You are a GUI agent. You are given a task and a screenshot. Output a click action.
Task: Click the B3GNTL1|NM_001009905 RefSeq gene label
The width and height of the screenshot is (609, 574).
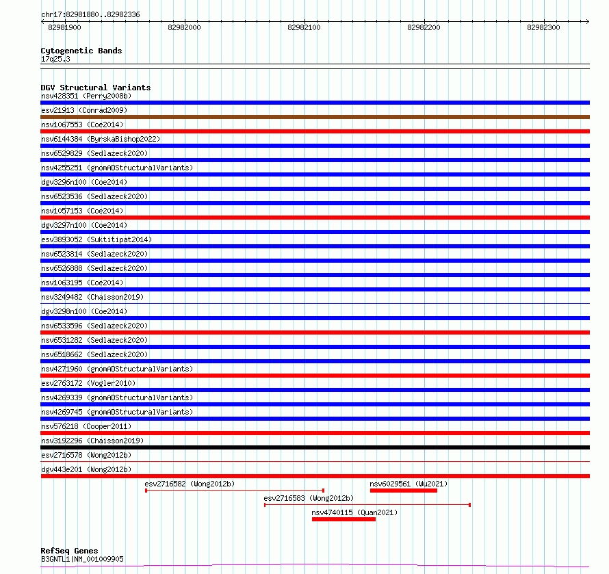(82, 559)
